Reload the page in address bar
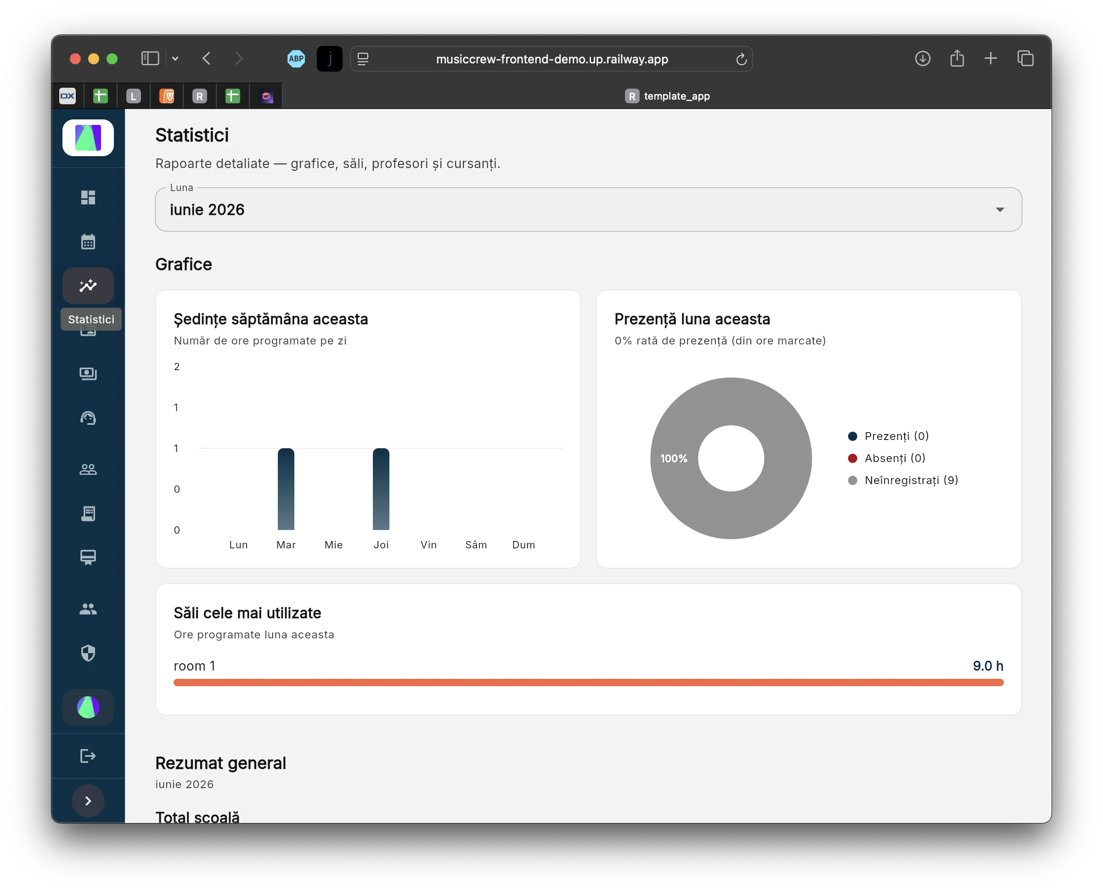The image size is (1103, 891). 741,59
